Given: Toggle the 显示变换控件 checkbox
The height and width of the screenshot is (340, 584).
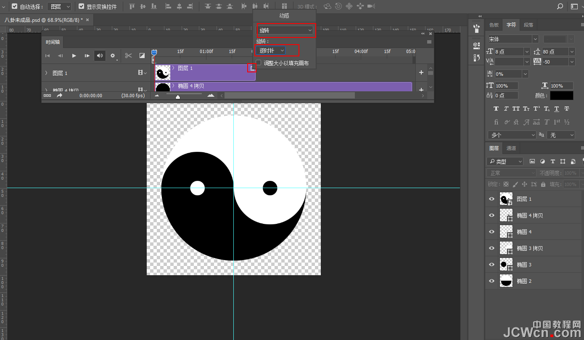Looking at the screenshot, I should click(82, 7).
